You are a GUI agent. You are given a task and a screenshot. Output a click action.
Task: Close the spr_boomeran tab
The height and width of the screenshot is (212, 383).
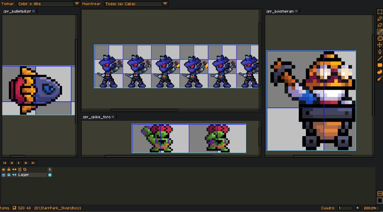pos(296,11)
